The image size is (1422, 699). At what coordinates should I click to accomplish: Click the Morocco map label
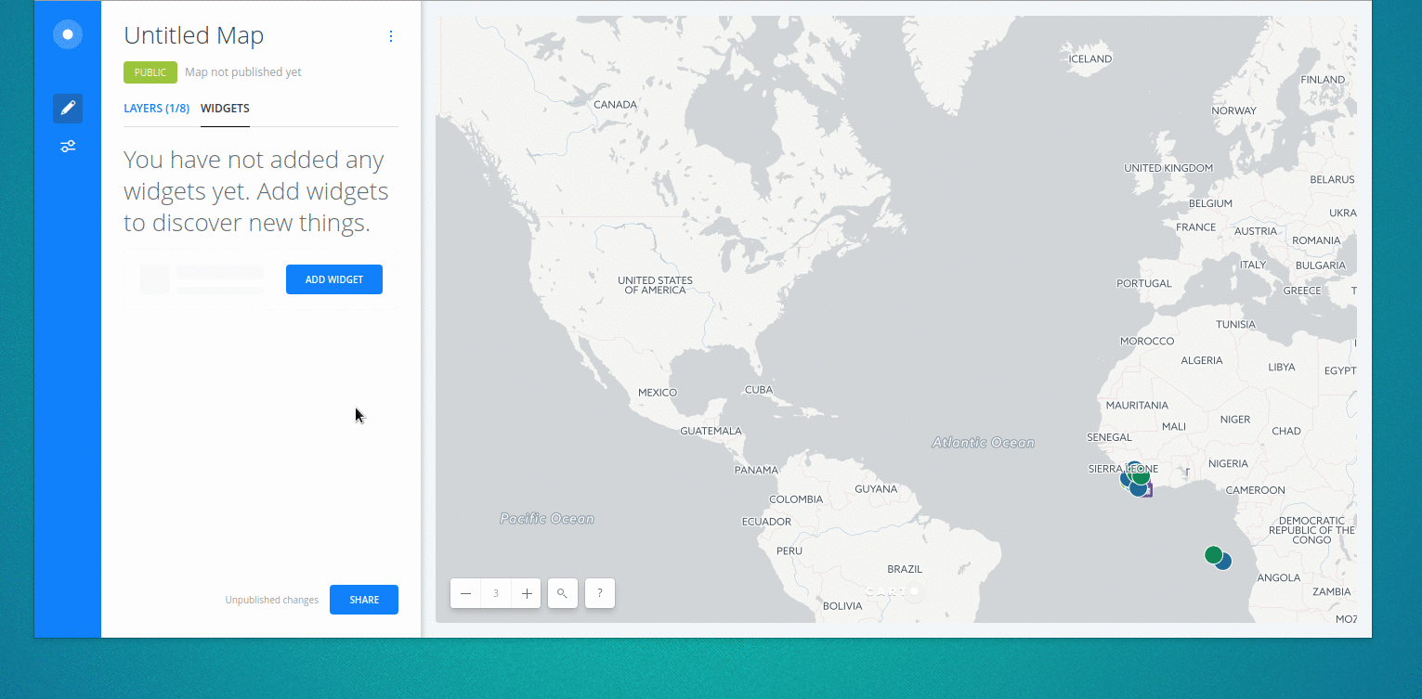tap(1147, 341)
